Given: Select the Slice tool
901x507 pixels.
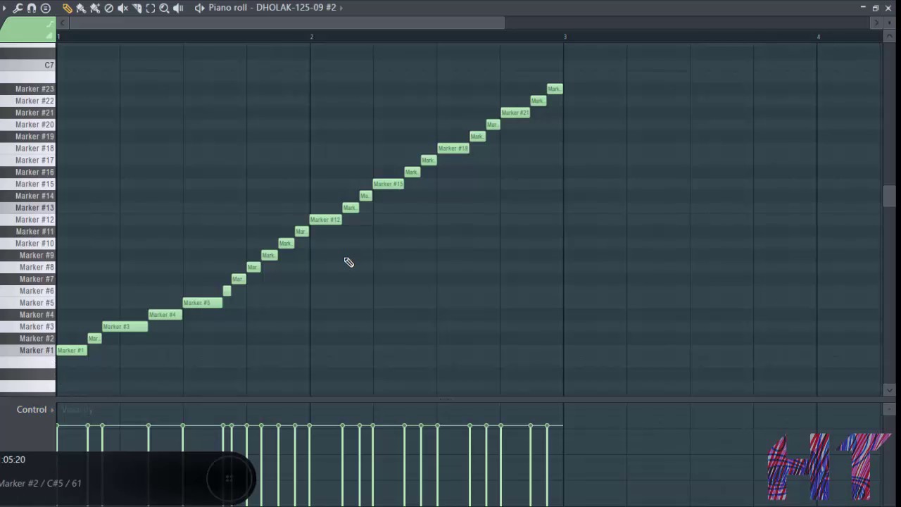Looking at the screenshot, I should (x=137, y=8).
